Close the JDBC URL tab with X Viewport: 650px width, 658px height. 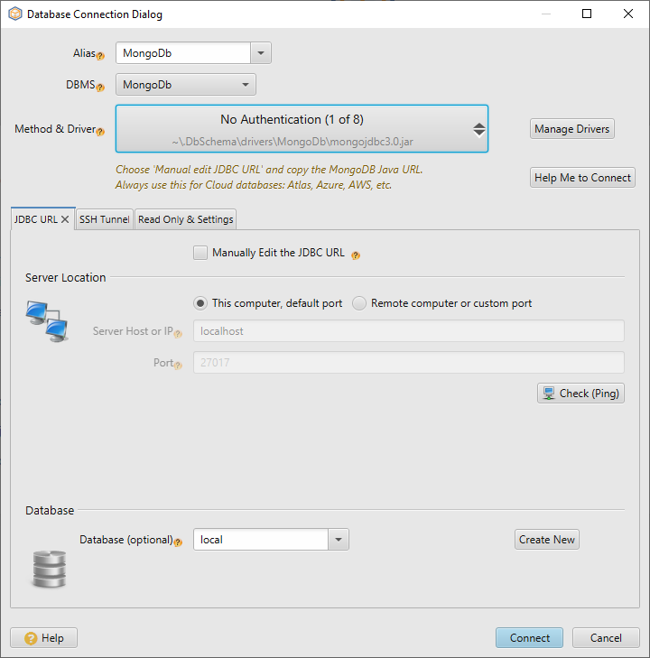pyautogui.click(x=65, y=219)
